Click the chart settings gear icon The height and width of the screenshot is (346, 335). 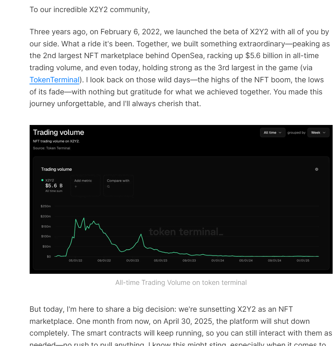(x=316, y=169)
